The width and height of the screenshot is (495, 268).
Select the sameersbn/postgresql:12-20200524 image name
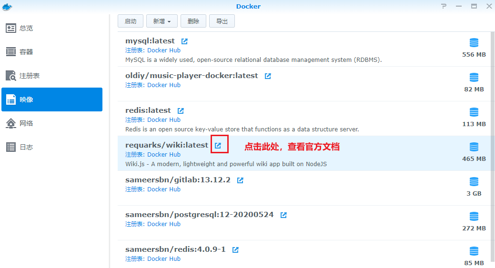pos(200,214)
